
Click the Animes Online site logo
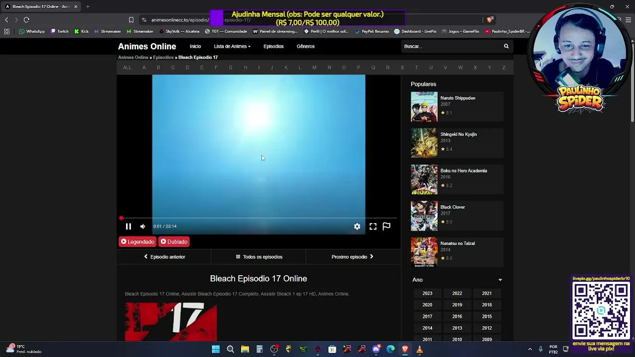147,47
